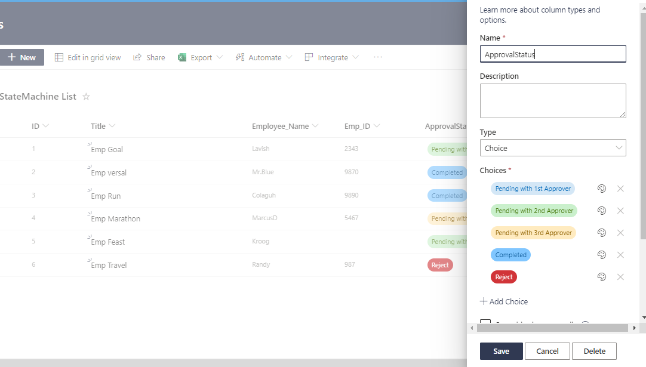646x367 pixels.
Task: Delete the Reject choice using its X icon
Action: [x=620, y=276]
